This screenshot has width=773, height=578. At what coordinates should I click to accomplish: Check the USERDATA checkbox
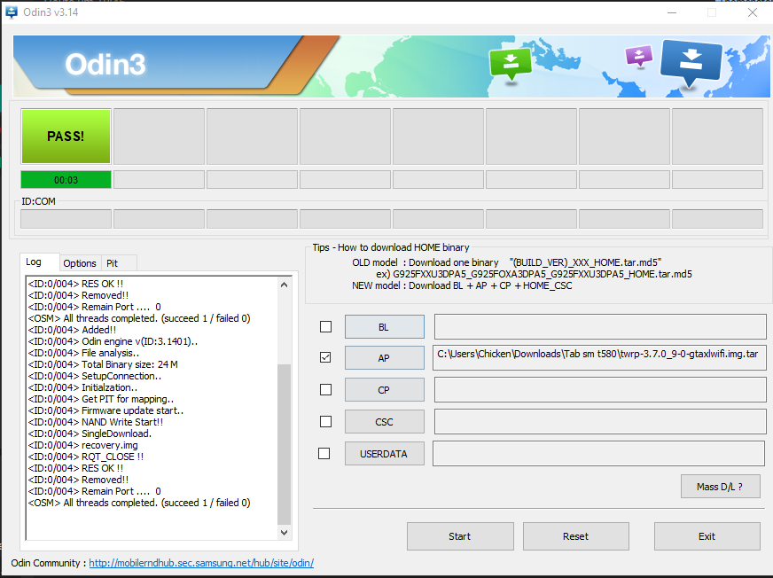pos(324,453)
